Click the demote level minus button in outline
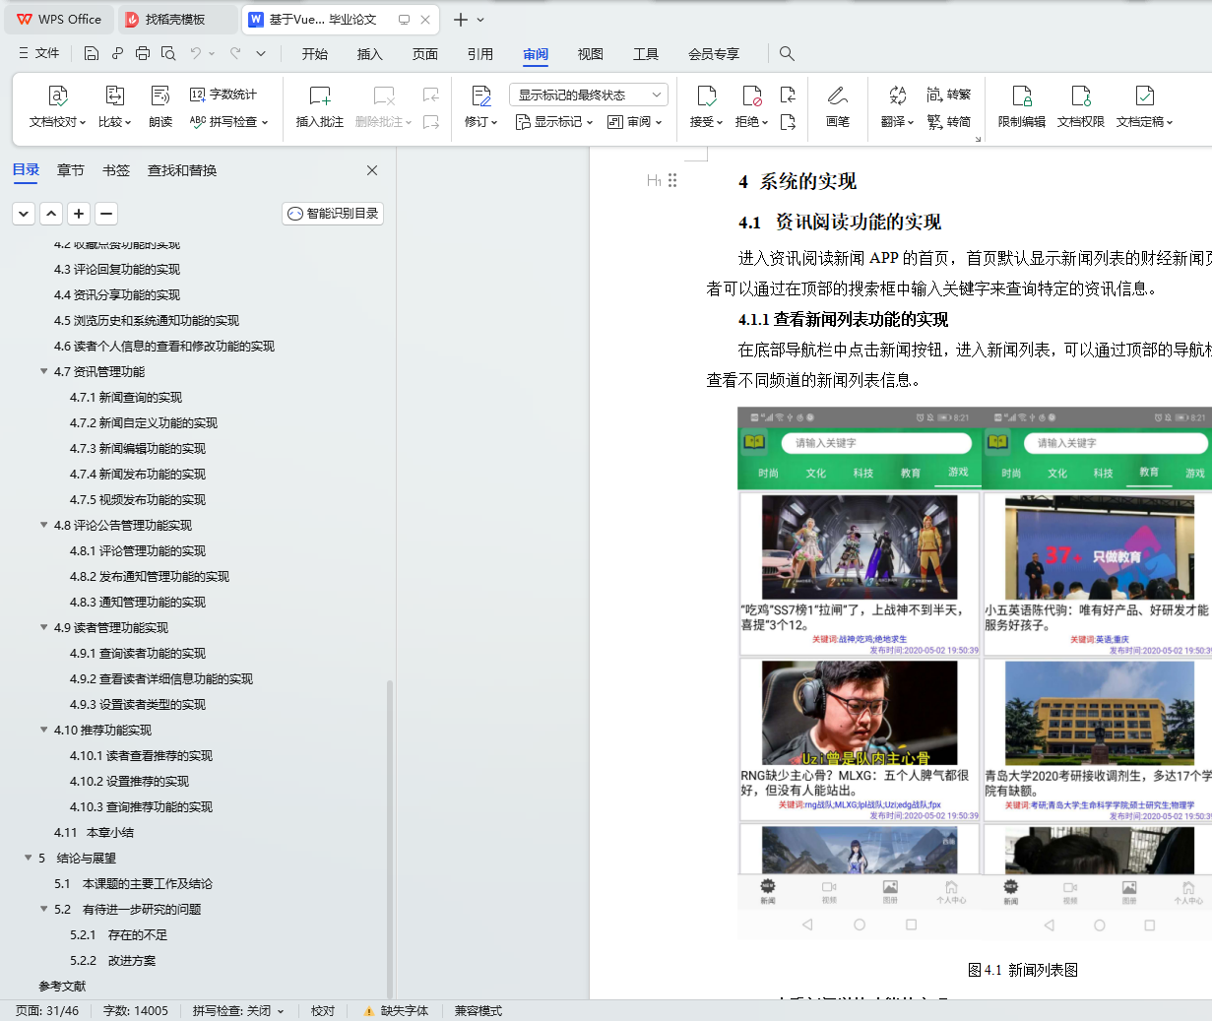 tap(107, 213)
